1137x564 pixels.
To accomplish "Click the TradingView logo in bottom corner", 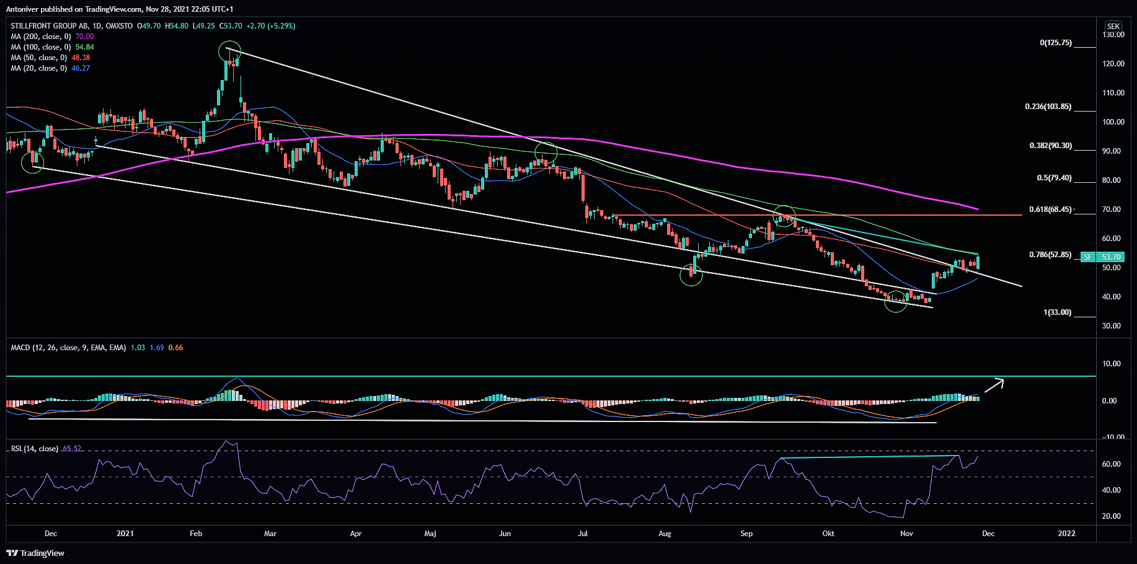I will tap(36, 553).
